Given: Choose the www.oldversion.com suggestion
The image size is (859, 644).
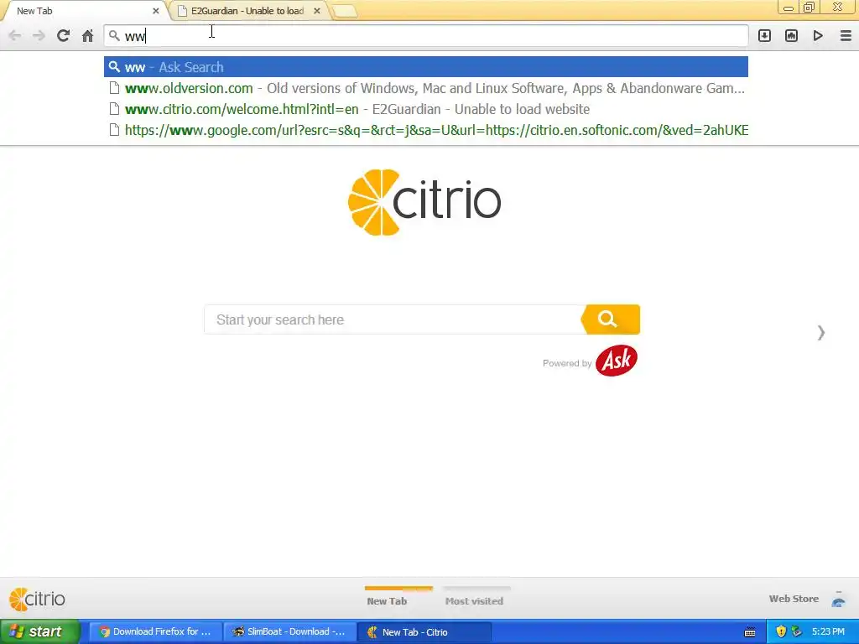Looking at the screenshot, I should 425,88.
